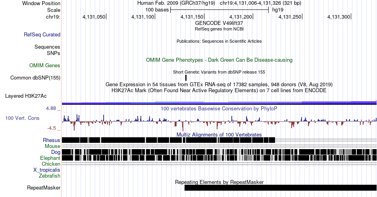
Task: Click the 100 vertebrates Basewise Conservation title
Action: pyautogui.click(x=219, y=108)
